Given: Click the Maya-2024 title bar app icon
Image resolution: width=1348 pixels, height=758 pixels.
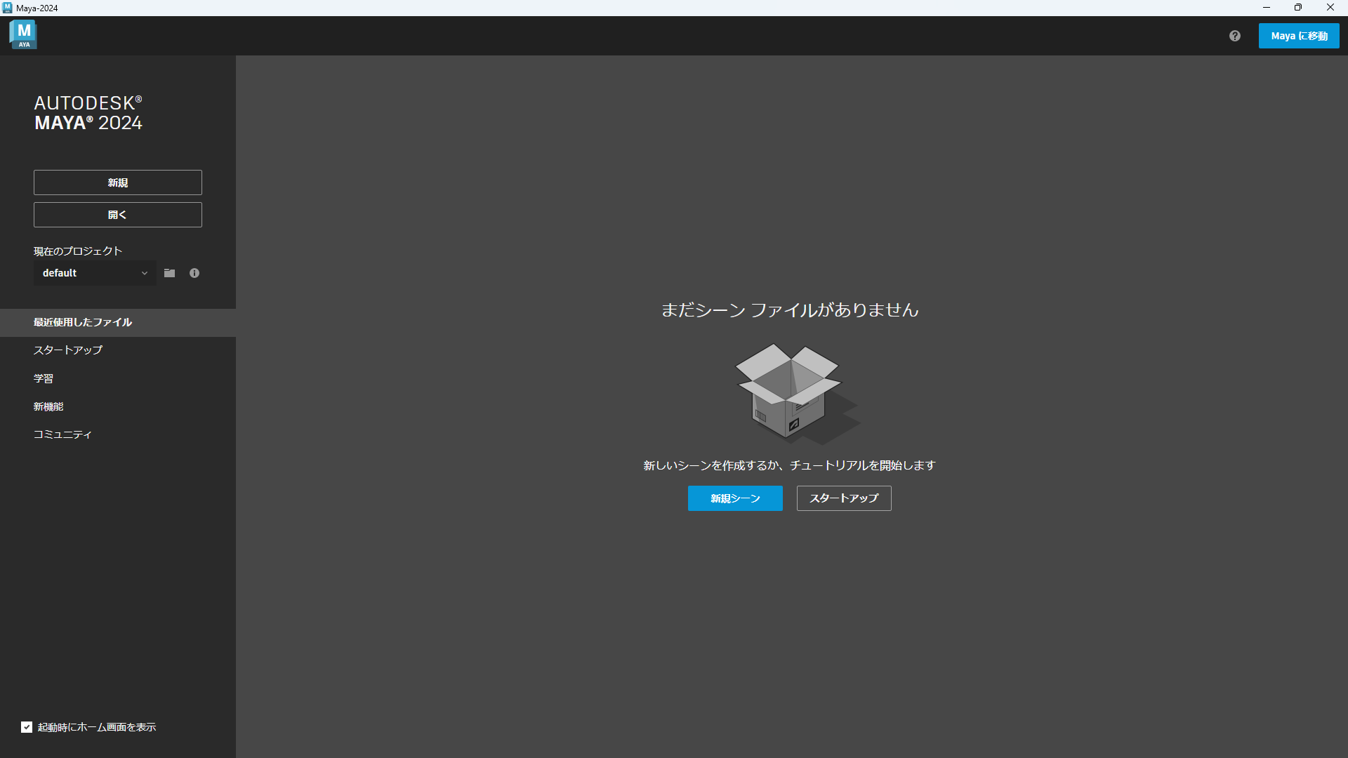Looking at the screenshot, I should (7, 8).
